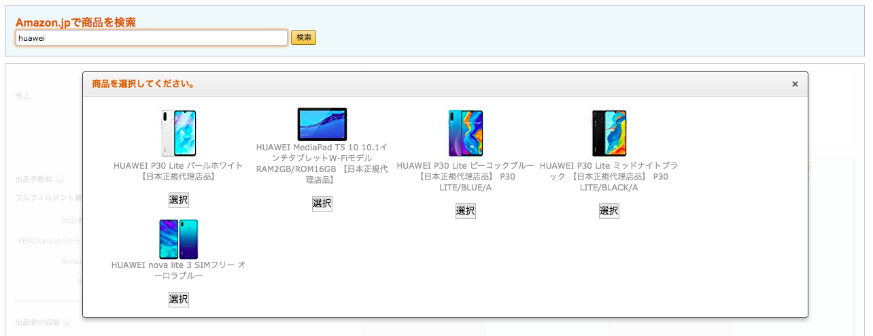Click the P30 Lite pearl white thumbnail
This screenshot has width=873, height=336.
(x=179, y=133)
